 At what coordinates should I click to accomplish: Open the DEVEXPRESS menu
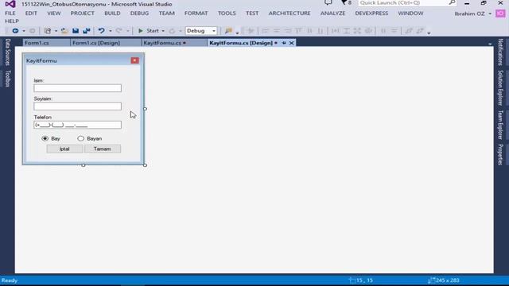(x=371, y=14)
